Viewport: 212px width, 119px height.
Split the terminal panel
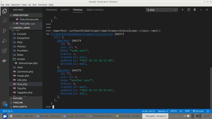[188, 10]
